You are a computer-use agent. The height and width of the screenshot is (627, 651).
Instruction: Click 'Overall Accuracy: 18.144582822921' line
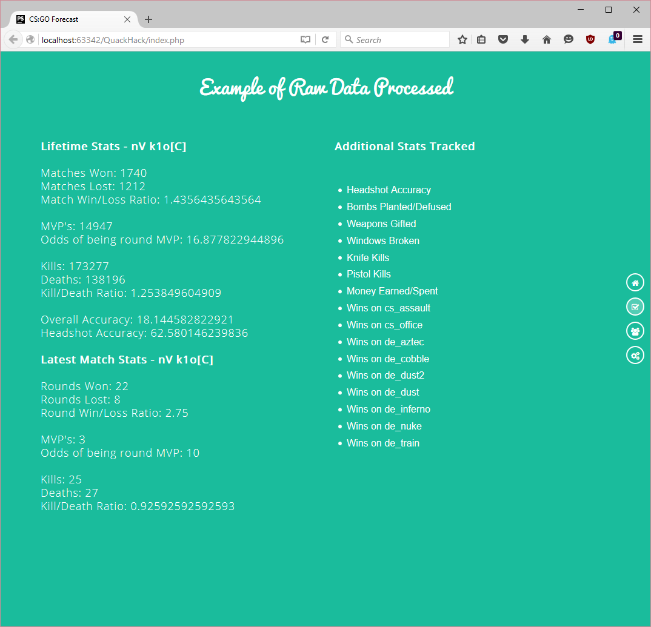(137, 319)
